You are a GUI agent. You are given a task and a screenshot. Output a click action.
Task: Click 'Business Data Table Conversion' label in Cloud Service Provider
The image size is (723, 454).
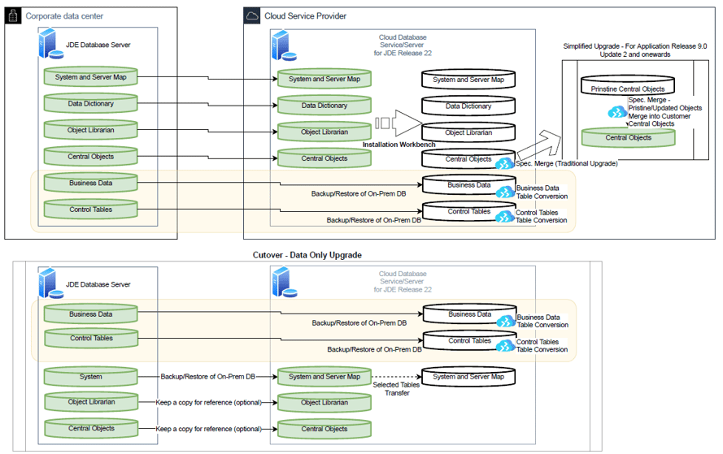coord(542,192)
